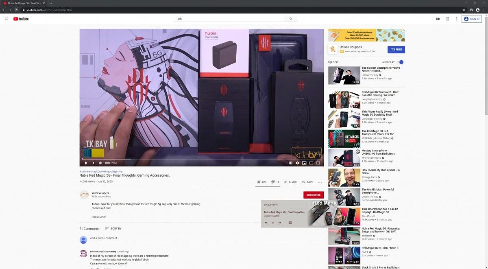Viewport: 488px width, 269px height.
Task: Click the Dislike thumbs-down icon
Action: pos(273,182)
